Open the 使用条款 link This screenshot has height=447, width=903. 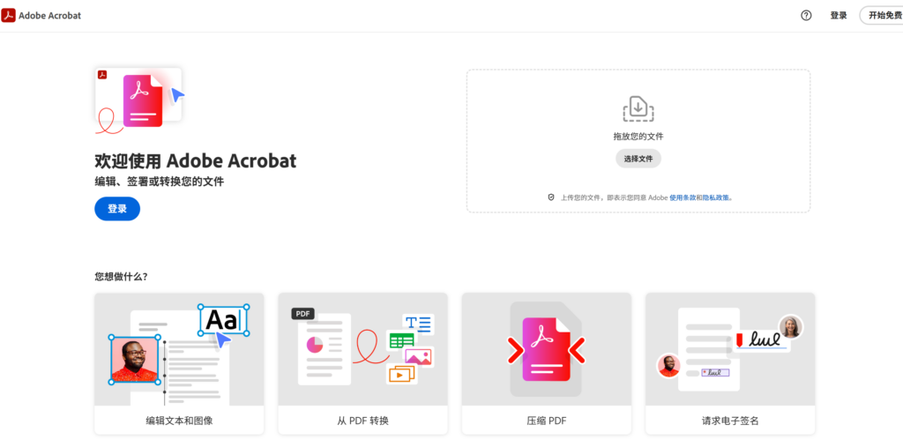pyautogui.click(x=682, y=197)
